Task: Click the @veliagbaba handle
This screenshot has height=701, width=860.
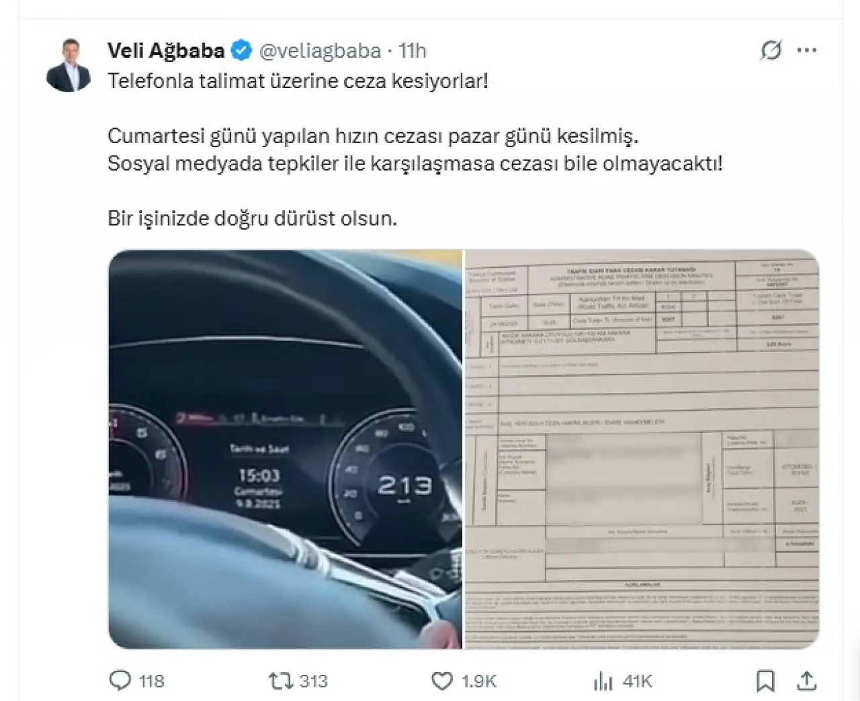Action: coord(320,50)
